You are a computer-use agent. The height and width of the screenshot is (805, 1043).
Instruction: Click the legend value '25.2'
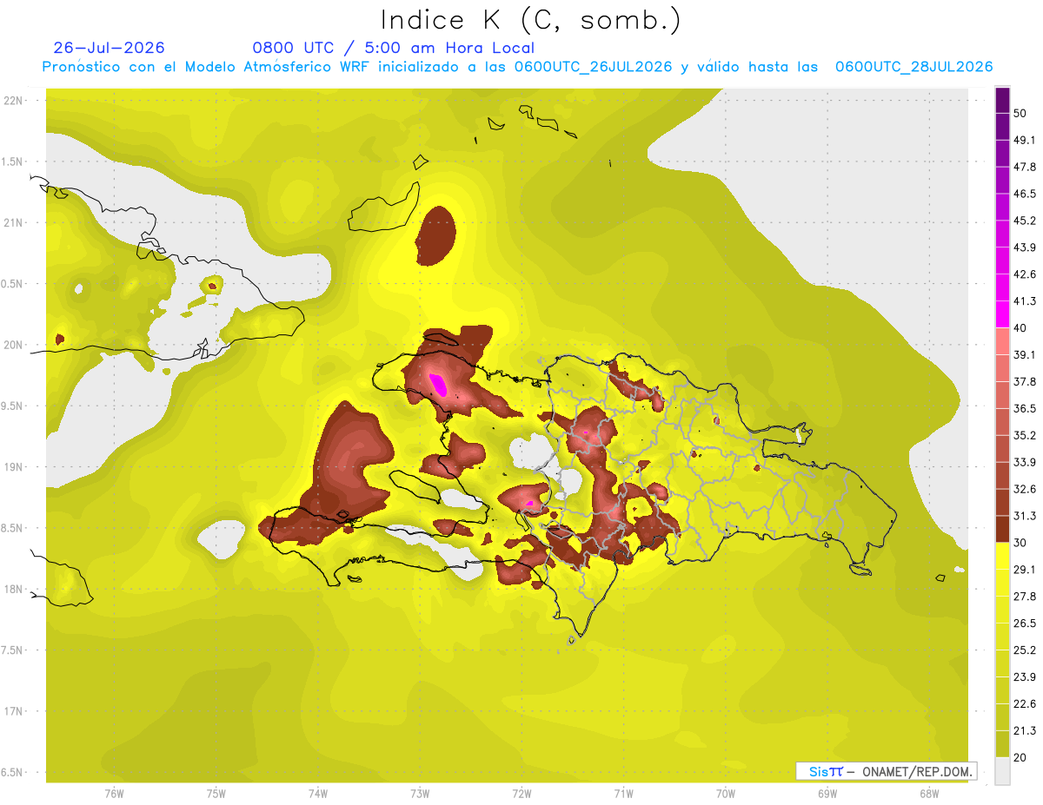1024,650
